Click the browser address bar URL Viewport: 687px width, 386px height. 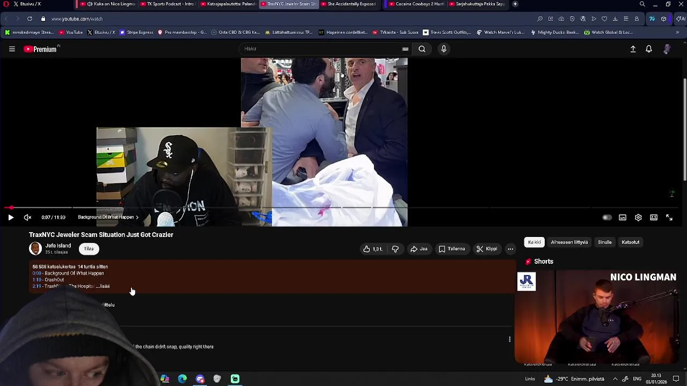click(x=77, y=19)
